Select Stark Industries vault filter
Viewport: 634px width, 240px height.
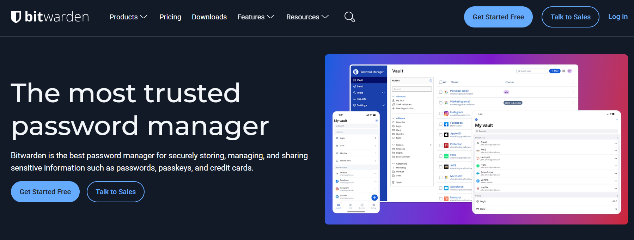402,104
